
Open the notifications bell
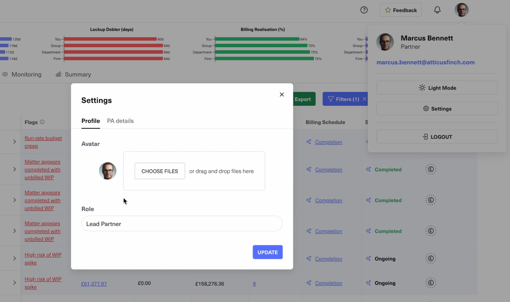tap(437, 10)
